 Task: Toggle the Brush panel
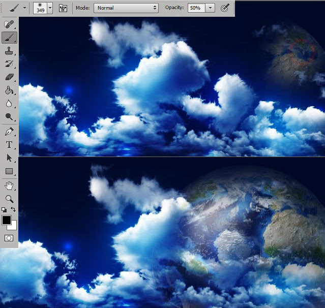click(x=63, y=8)
